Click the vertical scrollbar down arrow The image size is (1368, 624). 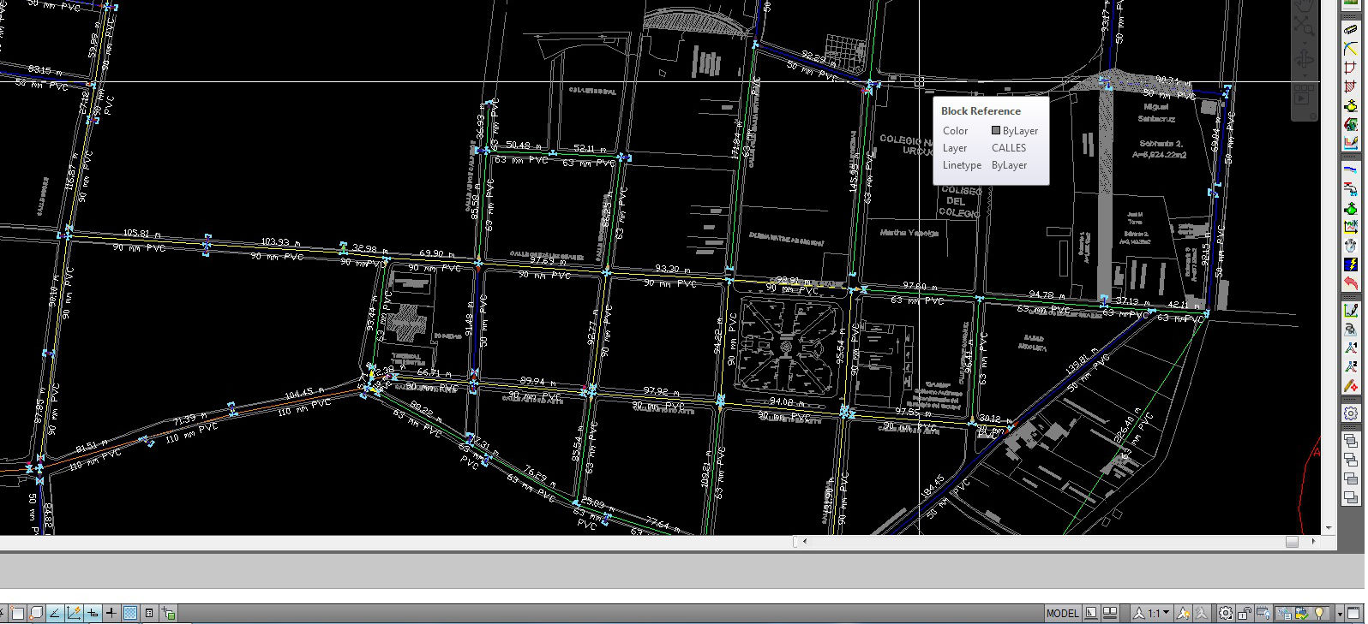1329,528
